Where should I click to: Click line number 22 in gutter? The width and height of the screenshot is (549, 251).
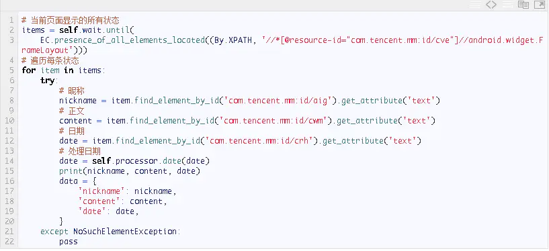coord(10,242)
